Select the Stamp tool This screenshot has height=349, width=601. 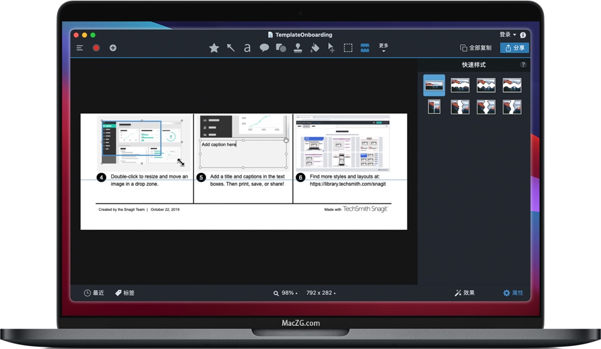pos(297,48)
